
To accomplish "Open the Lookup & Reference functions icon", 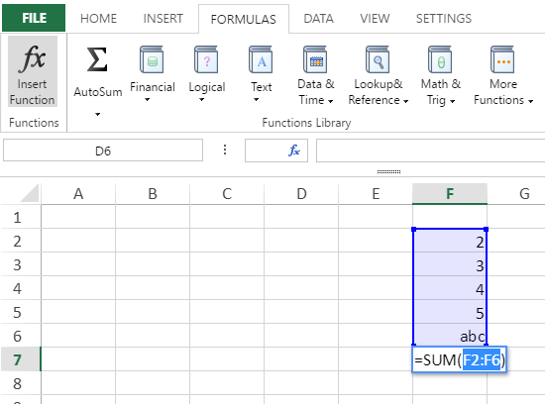I will pos(378,59).
